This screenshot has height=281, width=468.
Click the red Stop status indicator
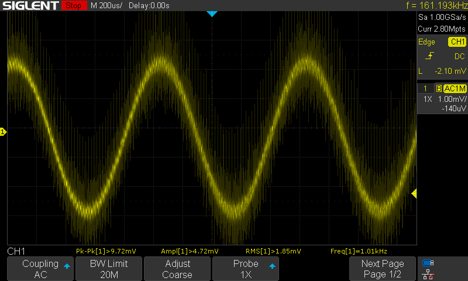coord(74,5)
